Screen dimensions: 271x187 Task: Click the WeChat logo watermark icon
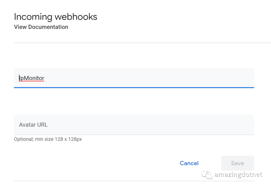(207, 174)
